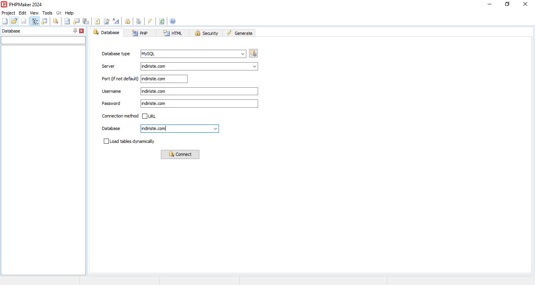Click the greyed-out floppy disk Save icon
The width and height of the screenshot is (535, 285).
pyautogui.click(x=23, y=21)
